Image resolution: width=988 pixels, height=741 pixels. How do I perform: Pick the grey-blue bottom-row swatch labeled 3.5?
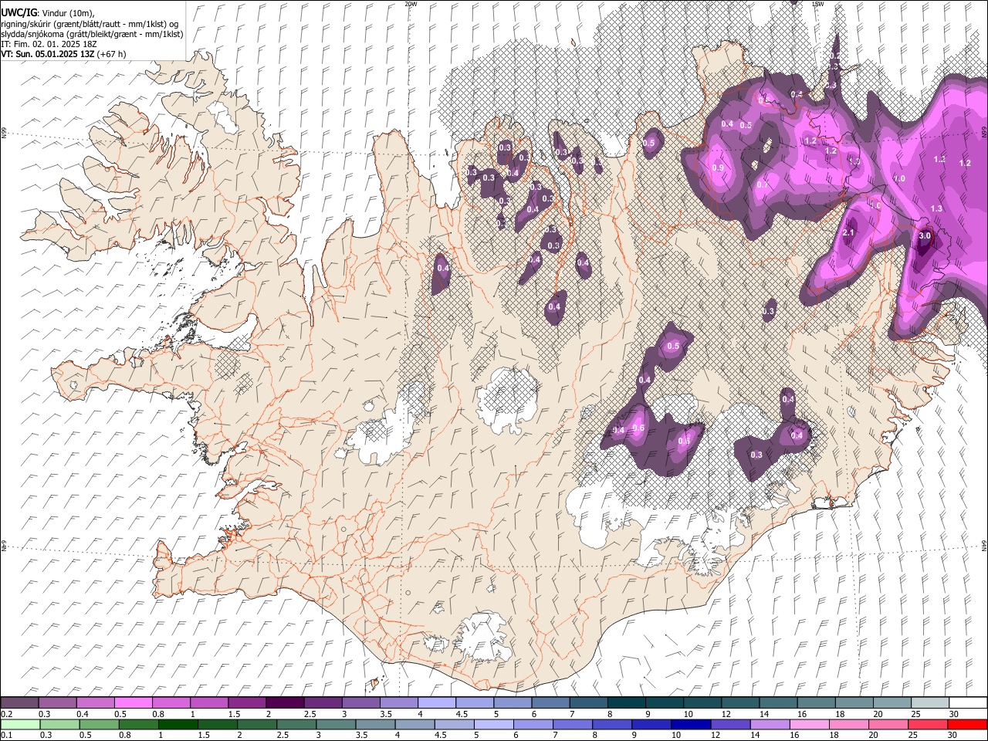[x=375, y=725]
